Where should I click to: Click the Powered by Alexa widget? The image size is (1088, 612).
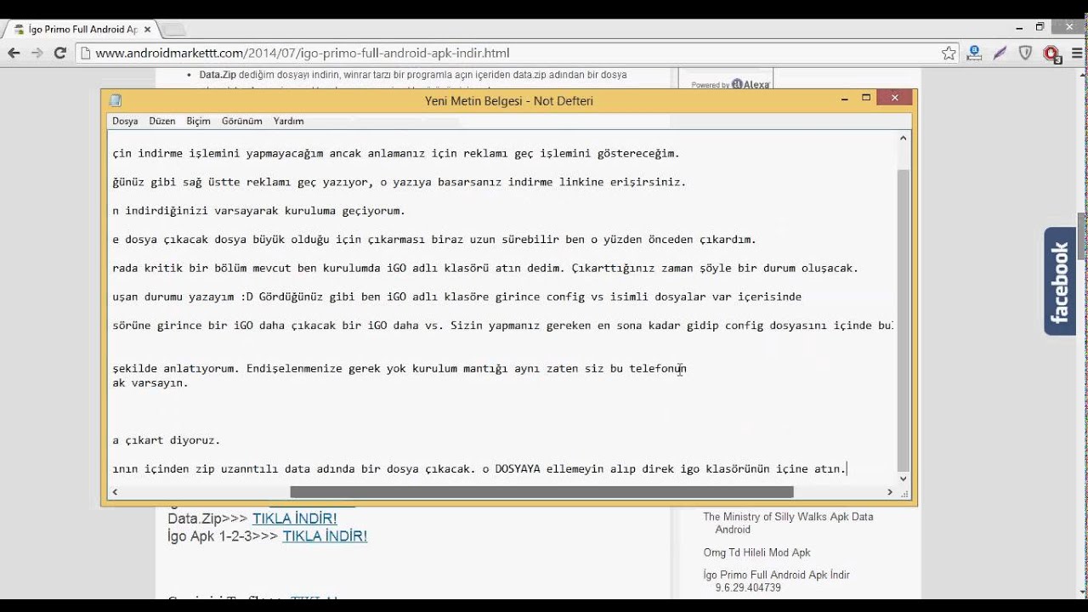click(x=730, y=84)
